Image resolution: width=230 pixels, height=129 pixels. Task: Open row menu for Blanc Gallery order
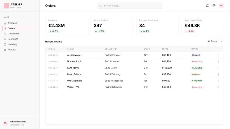point(218,75)
